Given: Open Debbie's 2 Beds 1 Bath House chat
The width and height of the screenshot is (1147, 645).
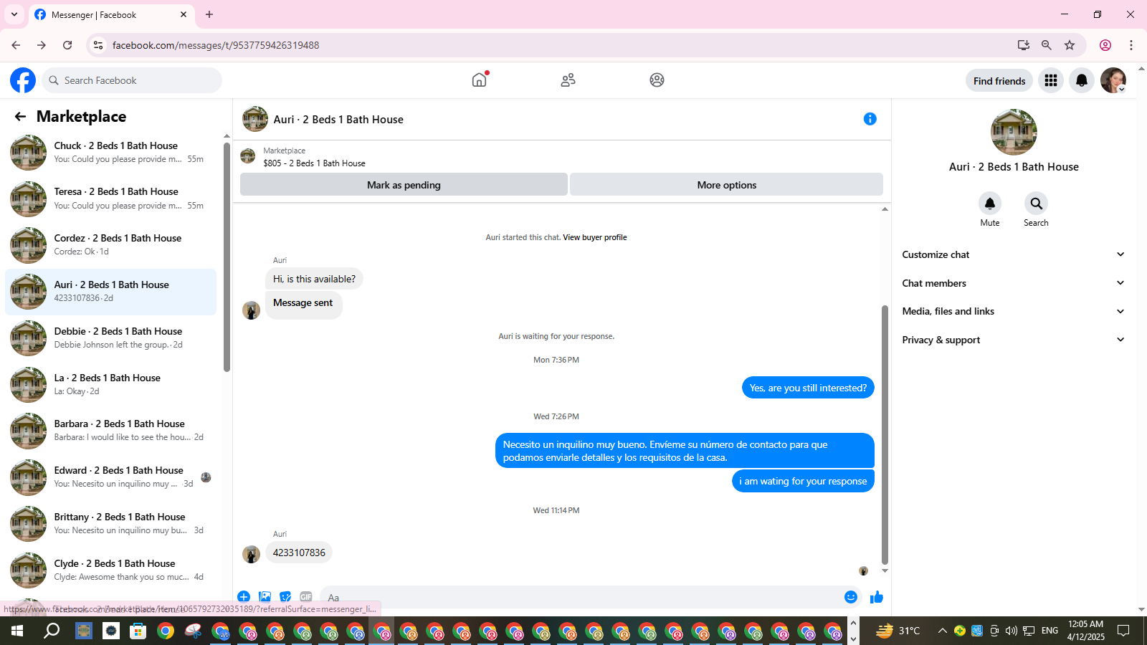Looking at the screenshot, I should click(x=111, y=338).
